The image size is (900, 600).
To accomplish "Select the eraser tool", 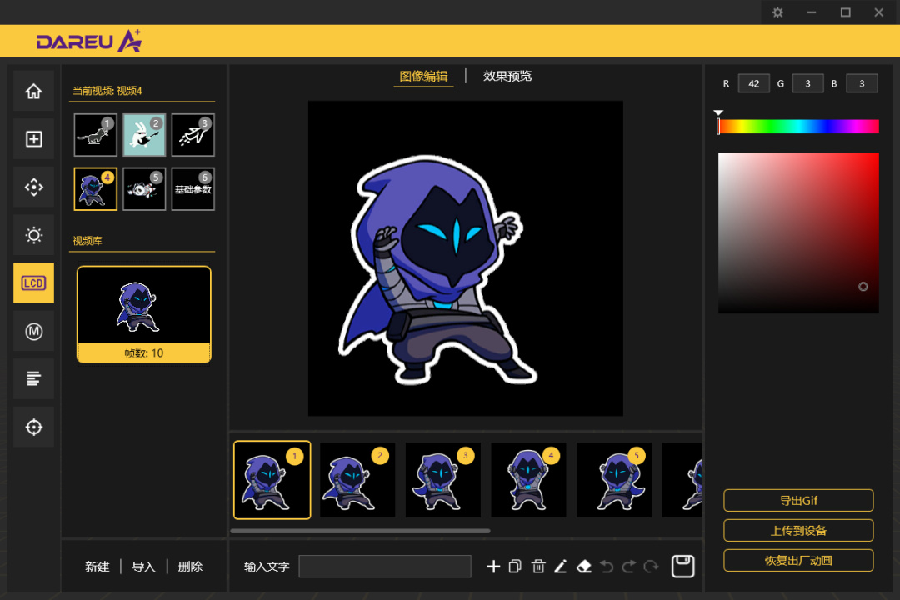I will (583, 567).
